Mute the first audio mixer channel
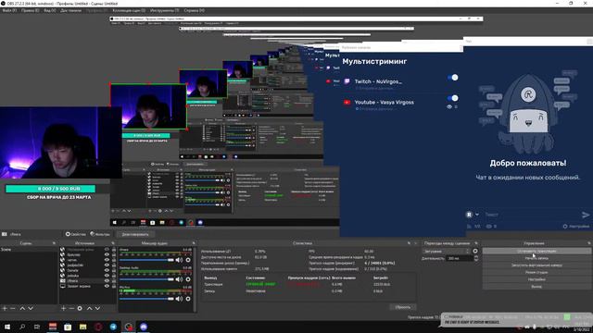593x333 pixels. point(179,260)
